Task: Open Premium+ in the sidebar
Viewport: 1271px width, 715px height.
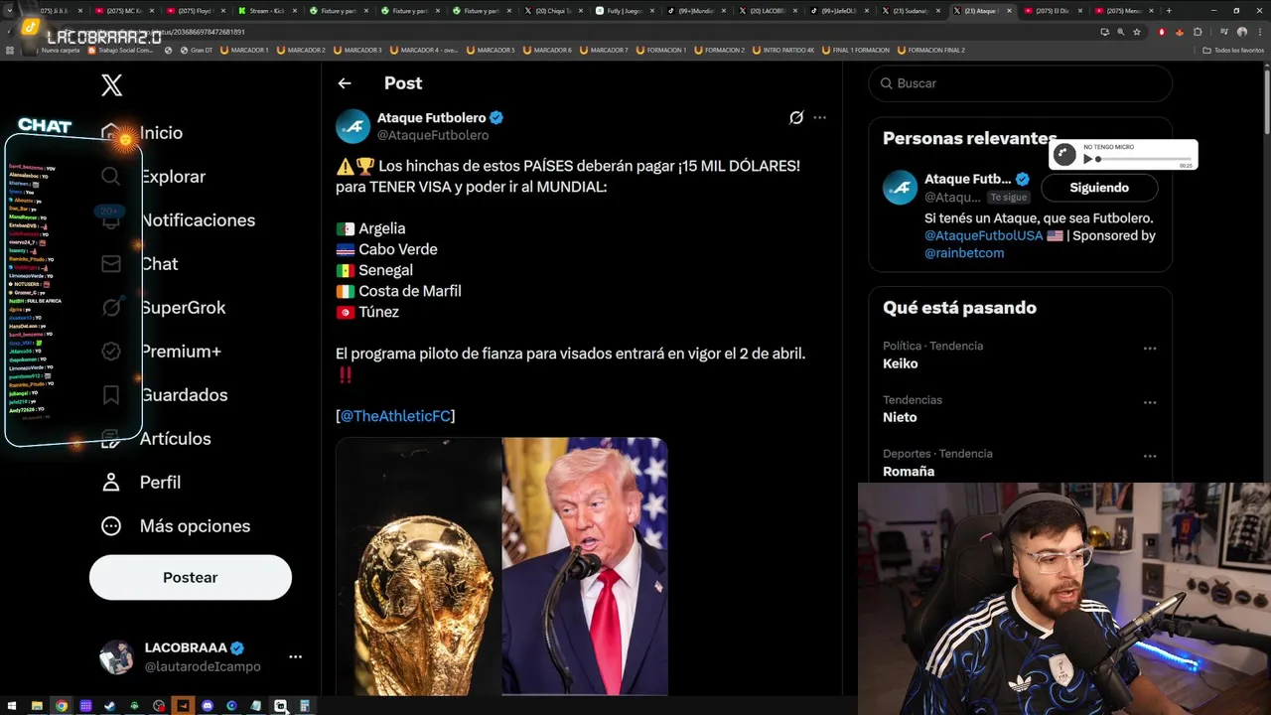Action: click(161, 352)
